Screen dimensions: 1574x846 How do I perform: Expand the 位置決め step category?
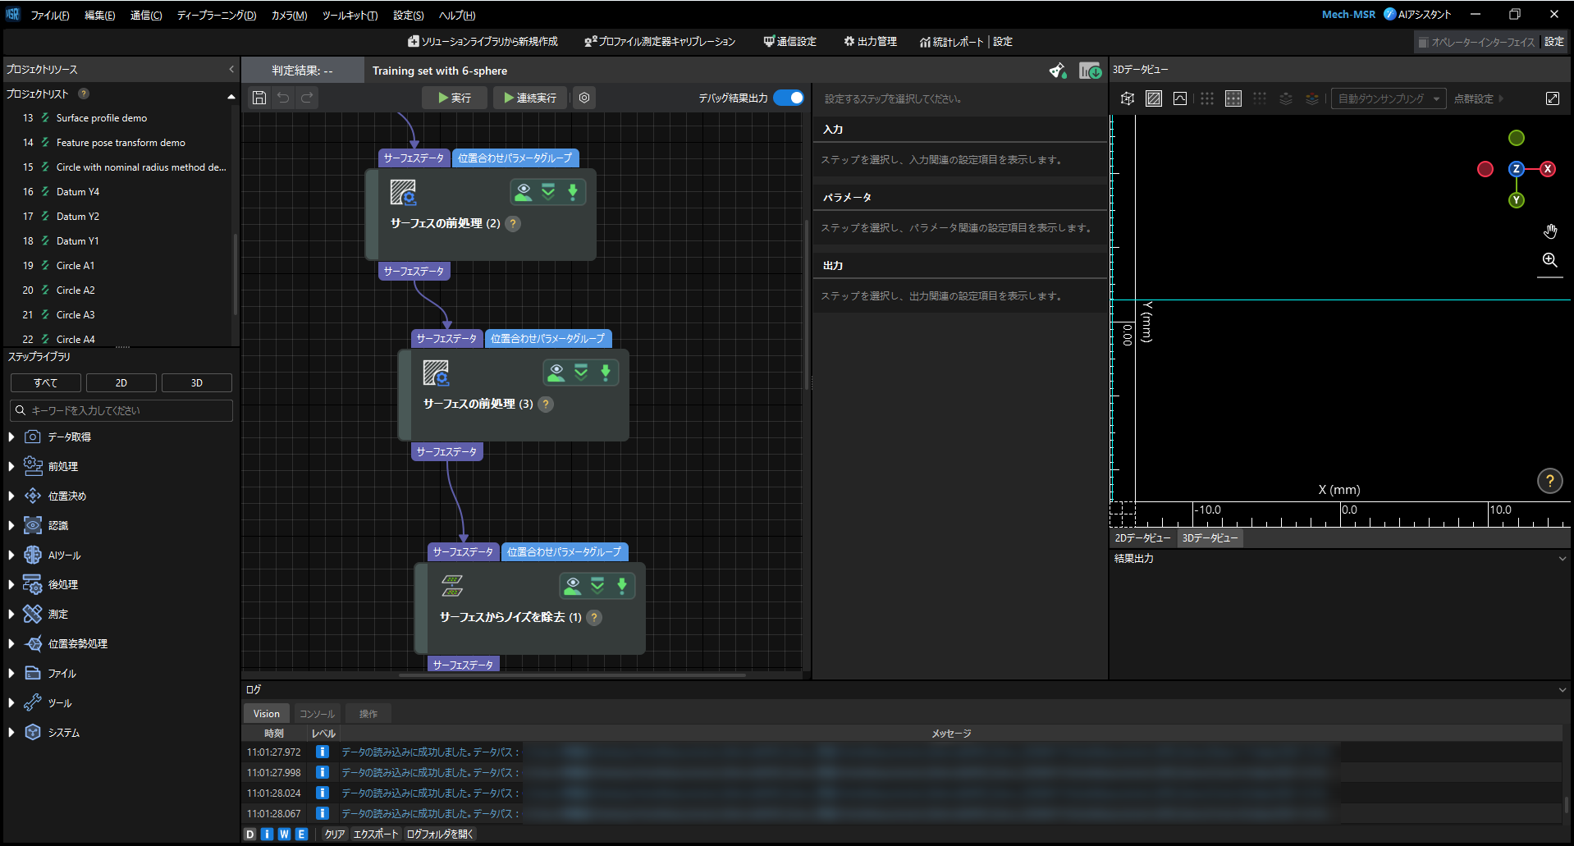(x=11, y=496)
